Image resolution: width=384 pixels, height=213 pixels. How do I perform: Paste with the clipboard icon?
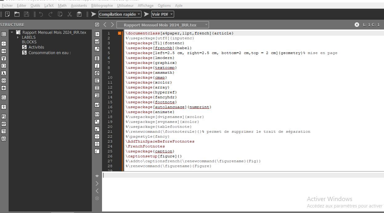click(79, 14)
